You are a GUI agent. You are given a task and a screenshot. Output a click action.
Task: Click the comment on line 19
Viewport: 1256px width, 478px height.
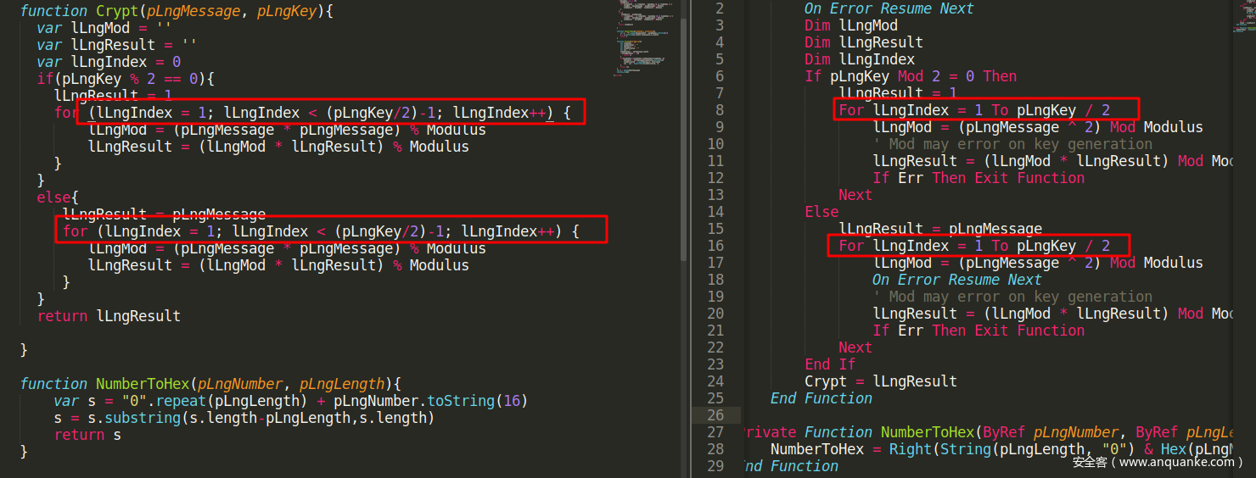[1012, 297]
